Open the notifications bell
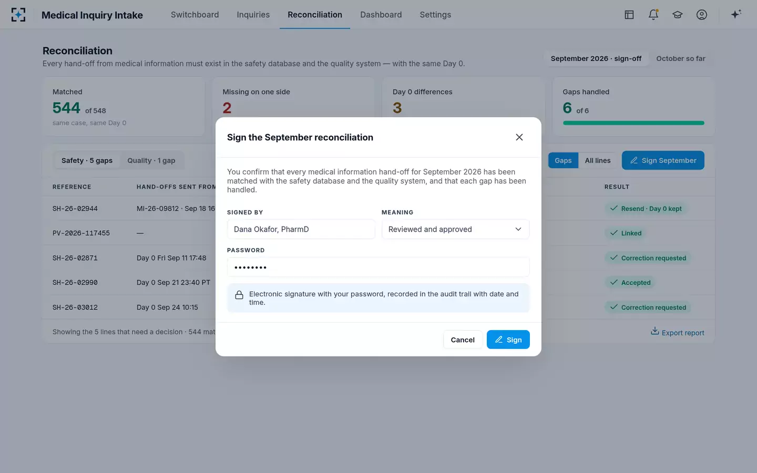The width and height of the screenshot is (757, 473). pos(653,15)
